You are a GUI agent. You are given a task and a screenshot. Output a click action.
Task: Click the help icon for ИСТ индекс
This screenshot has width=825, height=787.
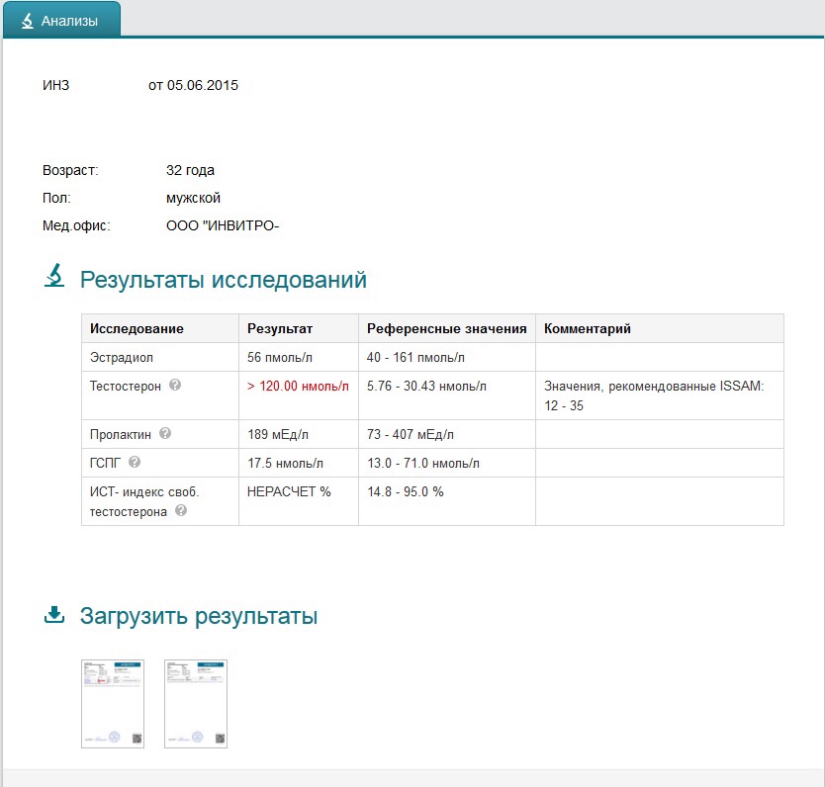tap(181, 511)
